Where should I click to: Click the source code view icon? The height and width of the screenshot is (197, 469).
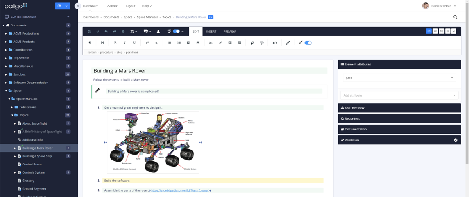click(x=275, y=43)
